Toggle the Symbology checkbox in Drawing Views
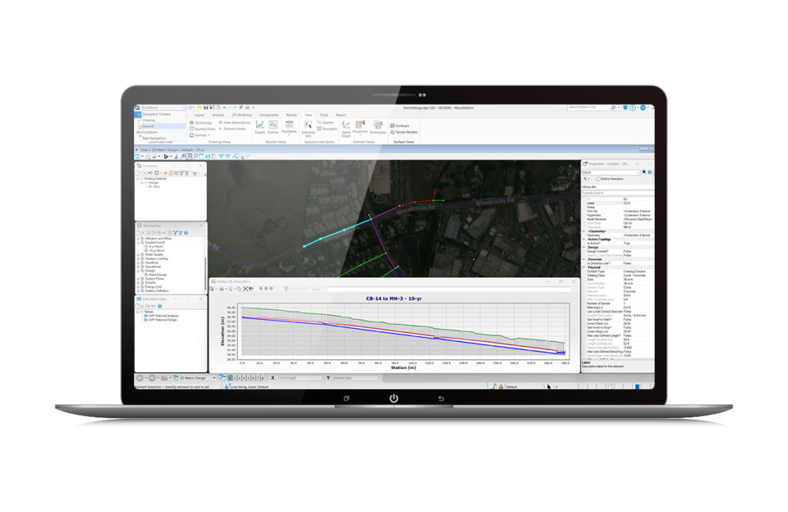Image resolution: width=788 pixels, height=512 pixels. 203,123
